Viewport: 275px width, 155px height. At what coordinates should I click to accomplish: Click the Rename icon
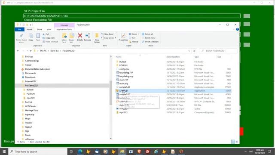click(x=88, y=35)
